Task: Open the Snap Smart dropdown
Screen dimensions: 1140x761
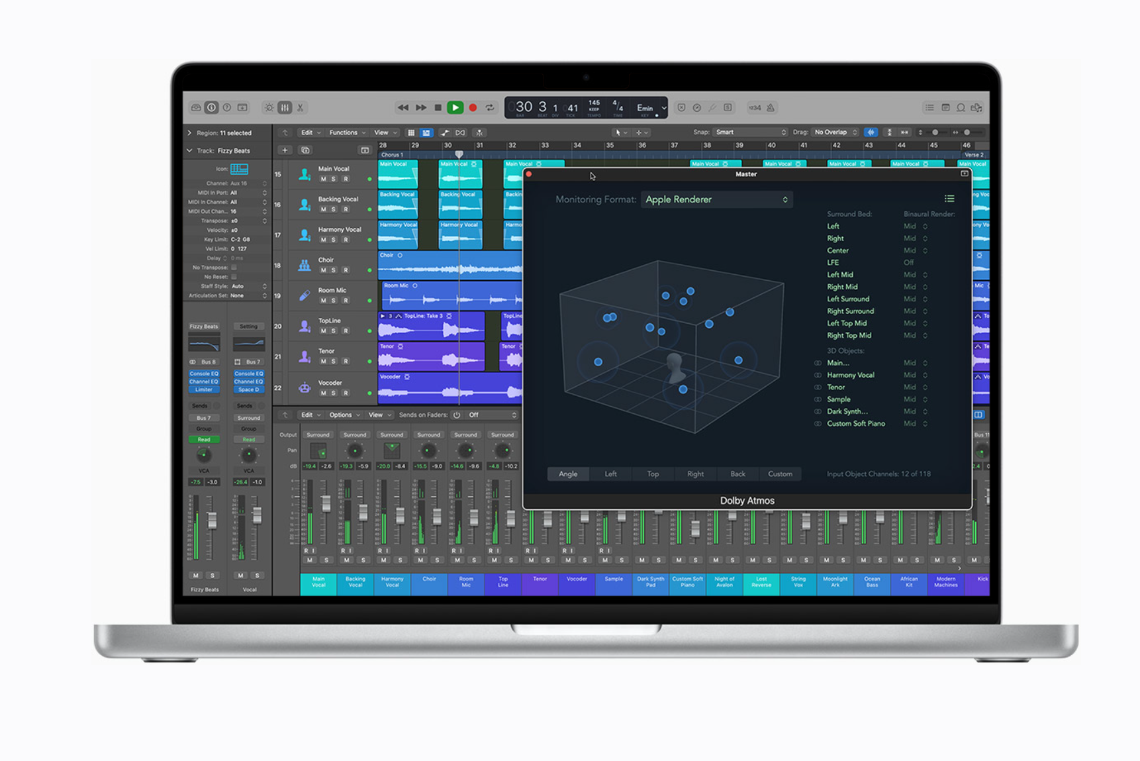Action: click(751, 132)
